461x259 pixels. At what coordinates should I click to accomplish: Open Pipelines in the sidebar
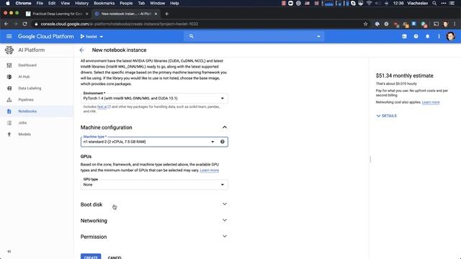pyautogui.click(x=26, y=99)
